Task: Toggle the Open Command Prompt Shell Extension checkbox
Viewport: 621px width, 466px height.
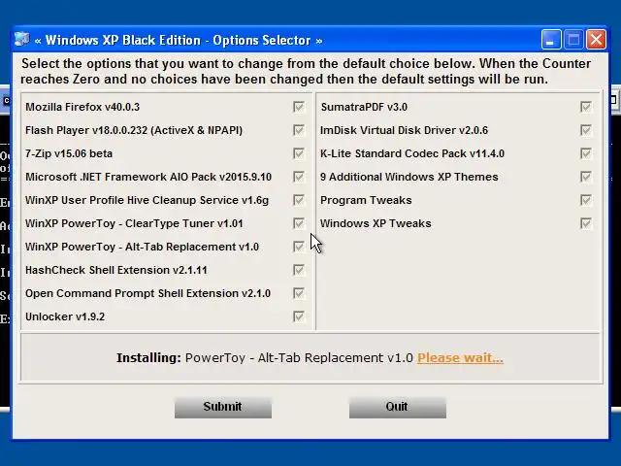Action: pyautogui.click(x=299, y=293)
